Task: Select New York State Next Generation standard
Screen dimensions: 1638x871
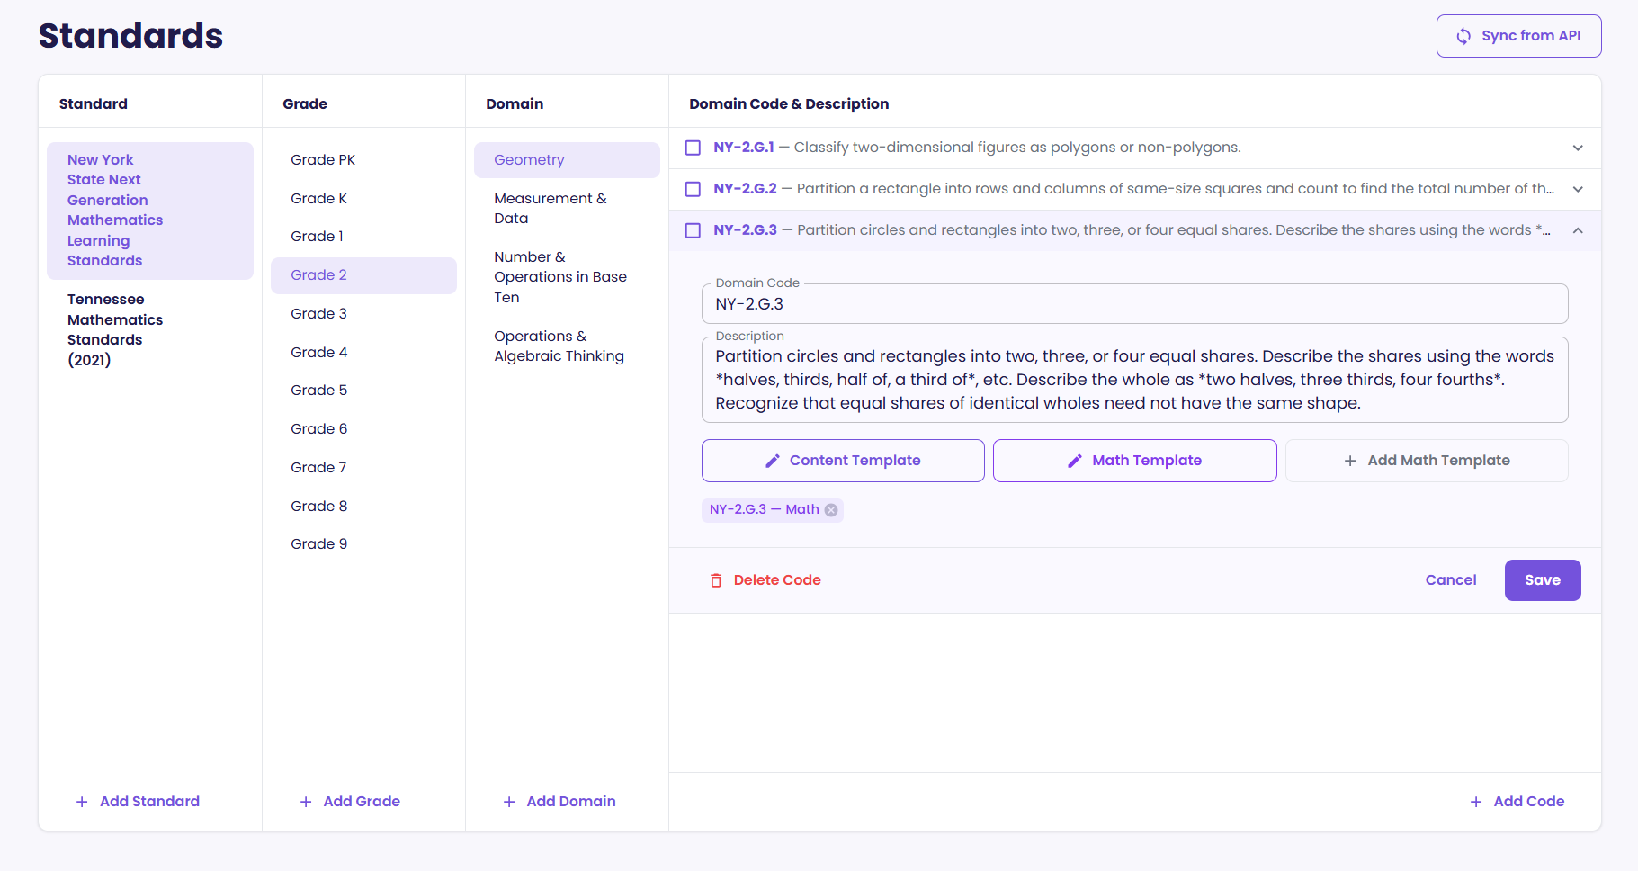Action: [150, 211]
